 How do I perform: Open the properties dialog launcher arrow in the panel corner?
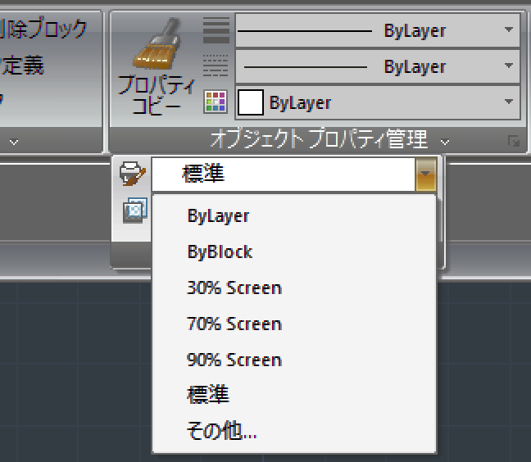click(514, 141)
